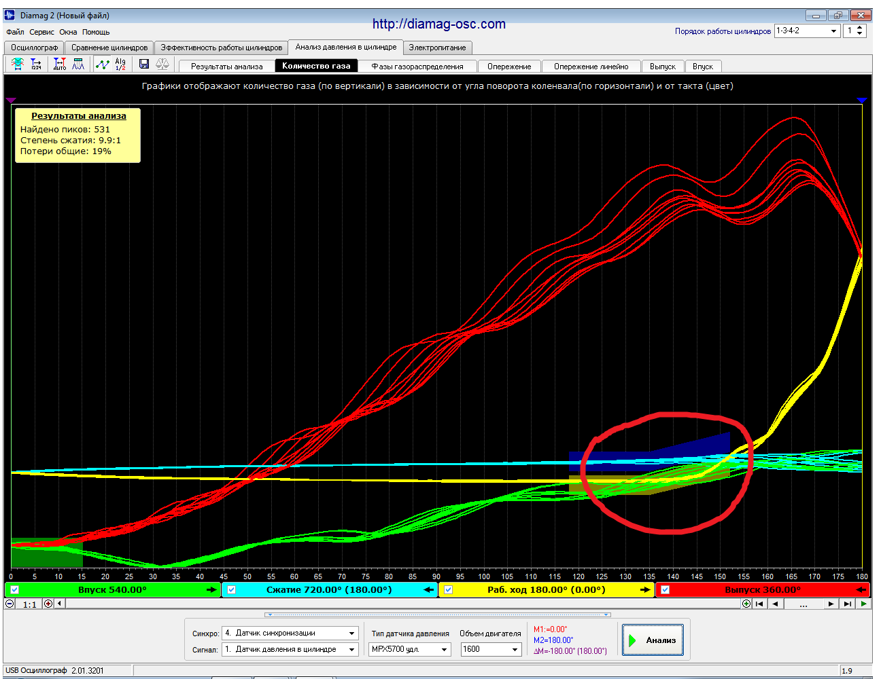
Task: Click the blue right marker triangle above graph
Action: [x=862, y=100]
